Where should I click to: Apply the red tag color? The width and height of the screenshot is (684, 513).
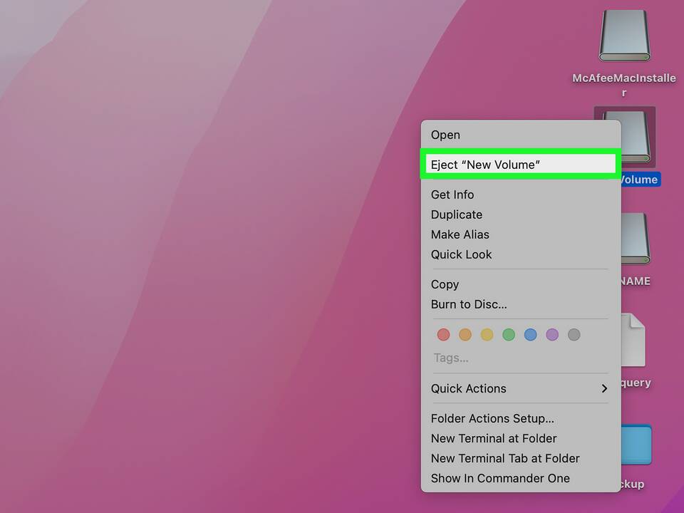pos(443,334)
